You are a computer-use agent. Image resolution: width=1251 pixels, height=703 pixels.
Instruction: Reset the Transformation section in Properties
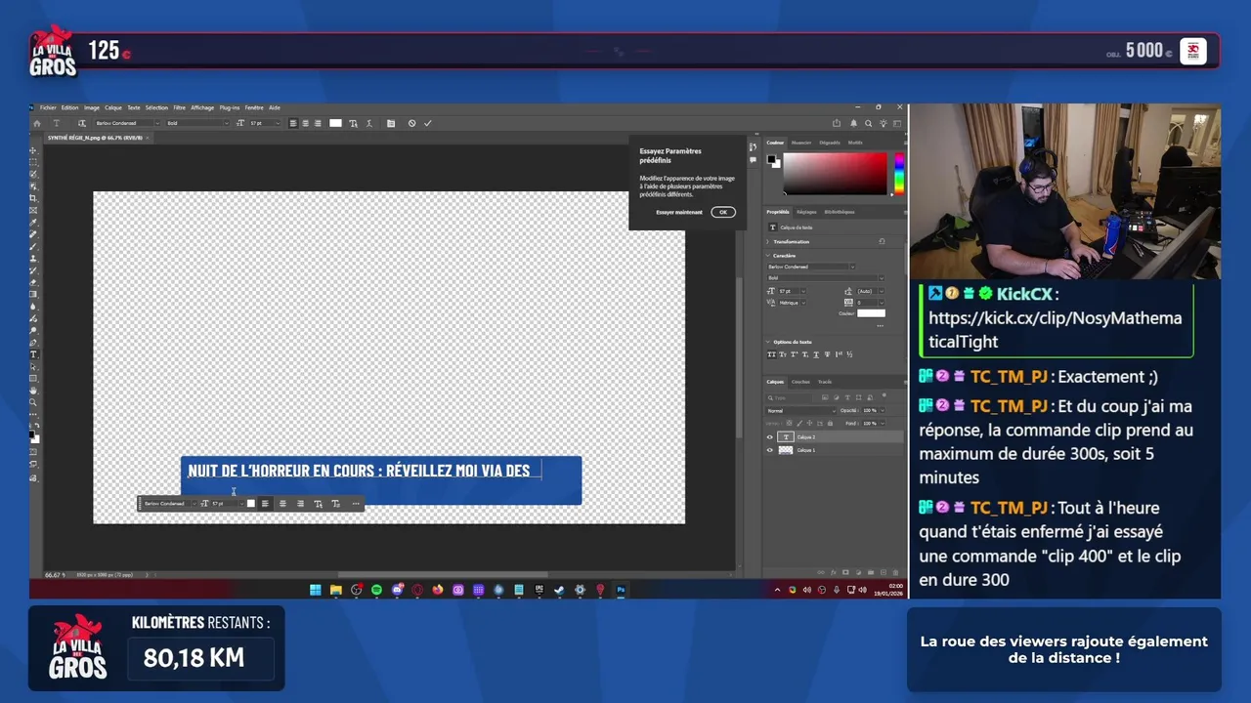click(882, 241)
